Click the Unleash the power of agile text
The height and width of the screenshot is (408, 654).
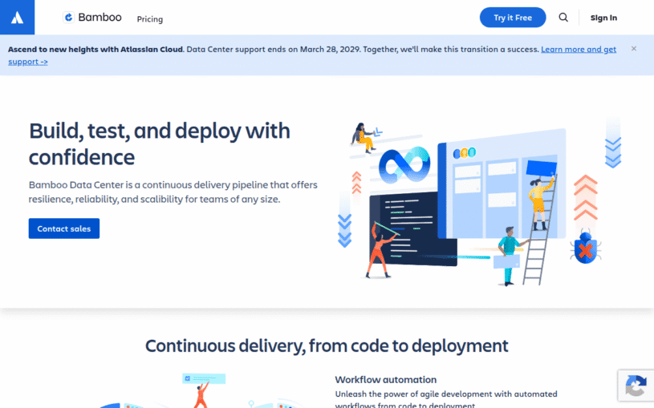click(x=446, y=399)
